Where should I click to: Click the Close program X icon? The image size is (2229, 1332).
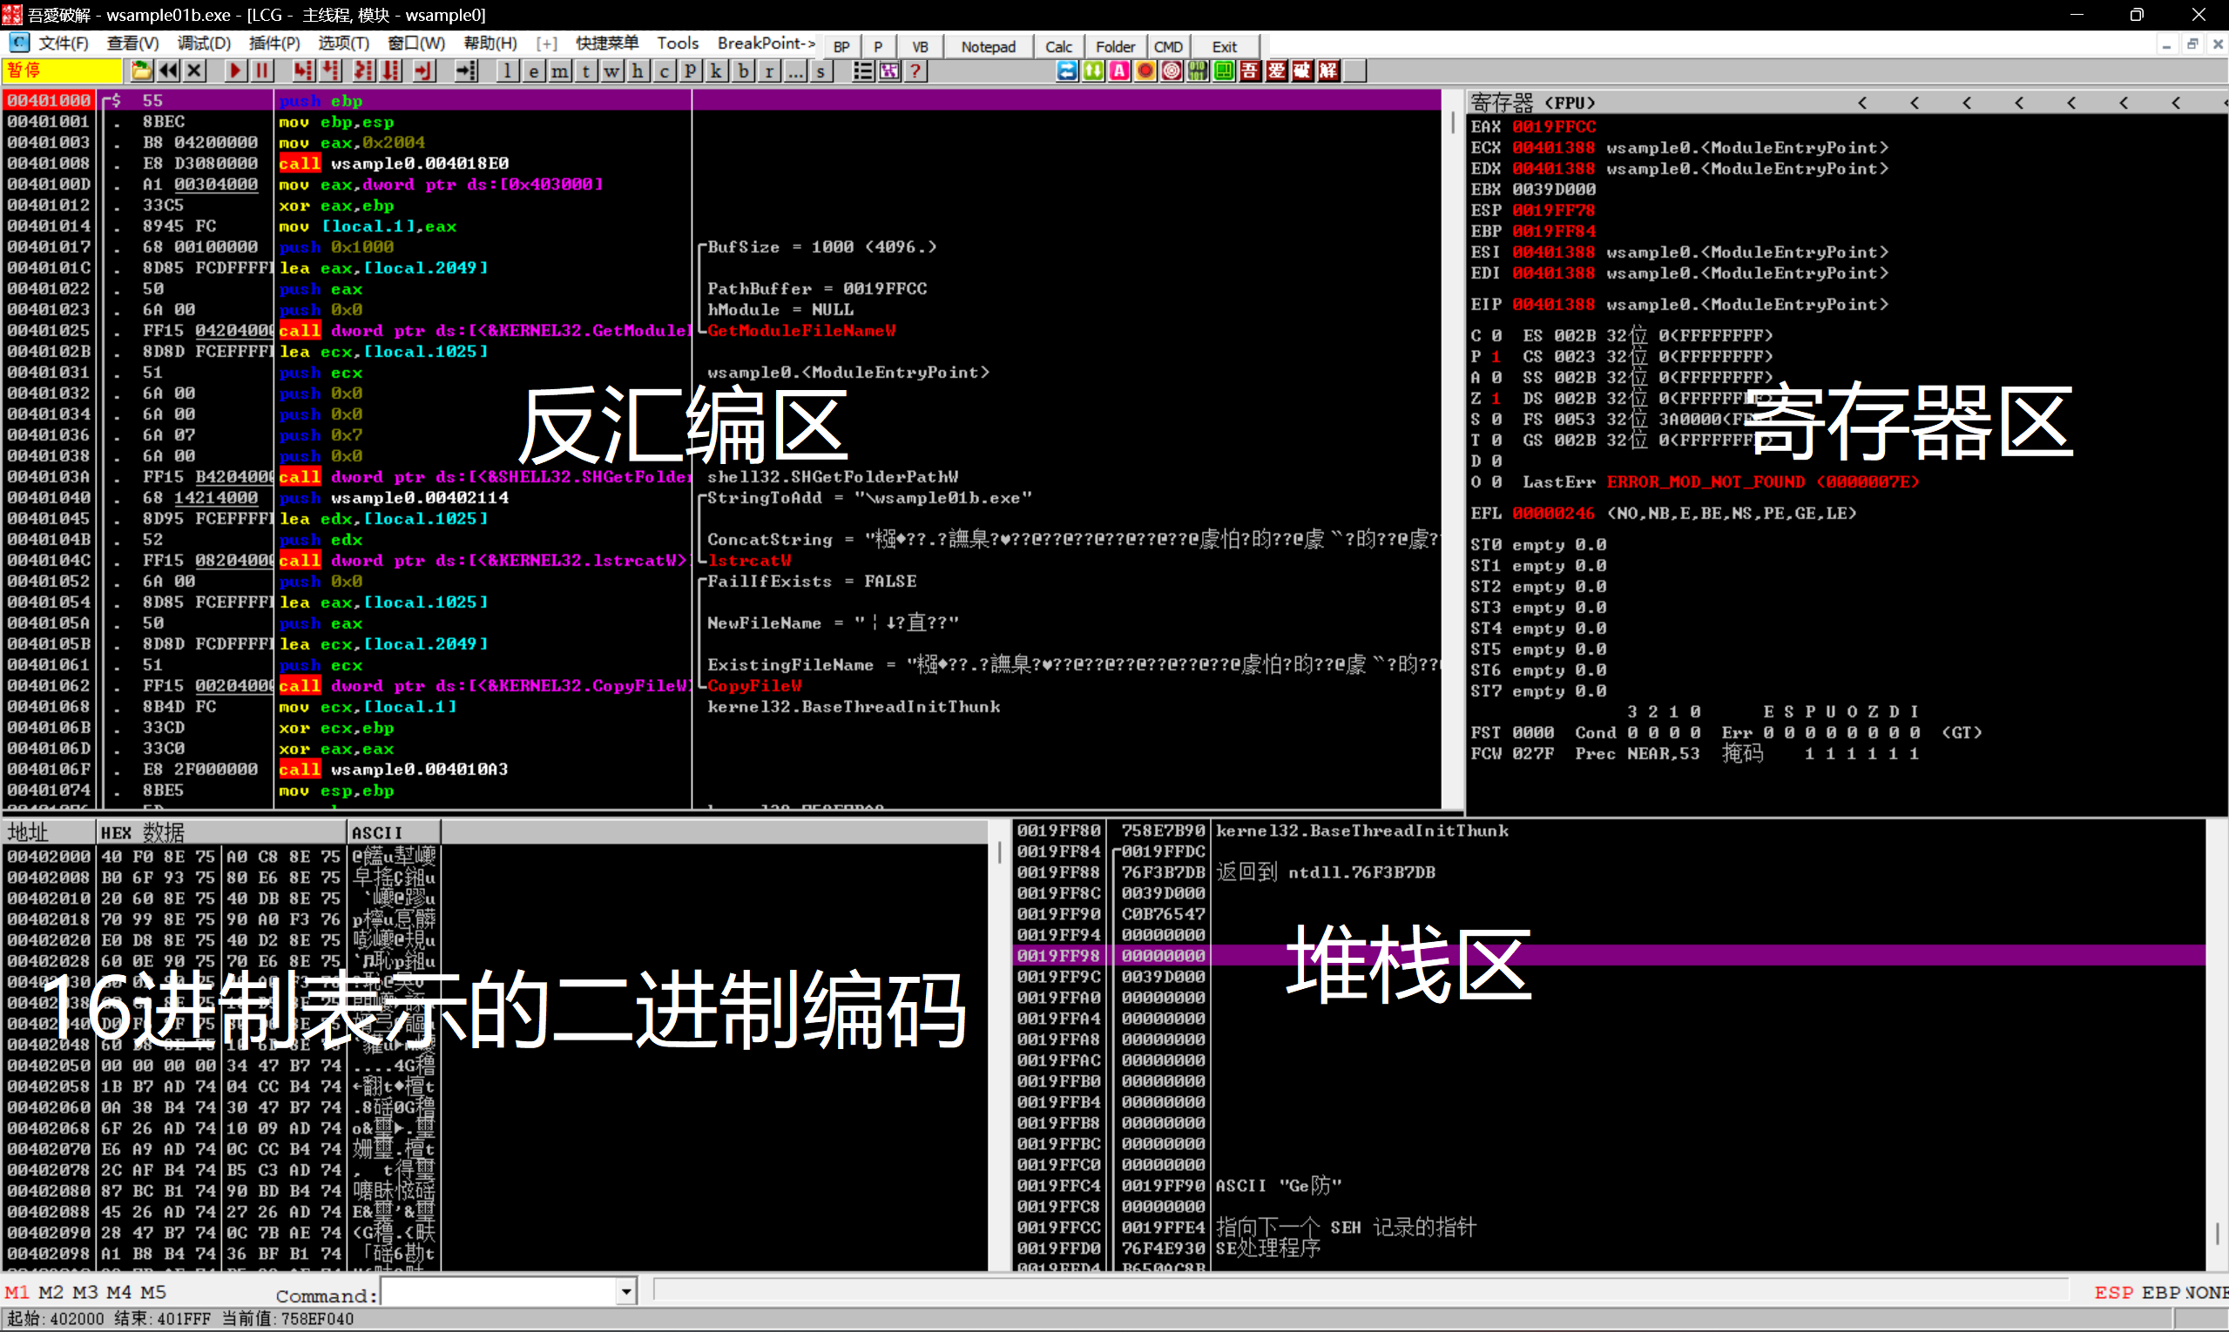195,71
